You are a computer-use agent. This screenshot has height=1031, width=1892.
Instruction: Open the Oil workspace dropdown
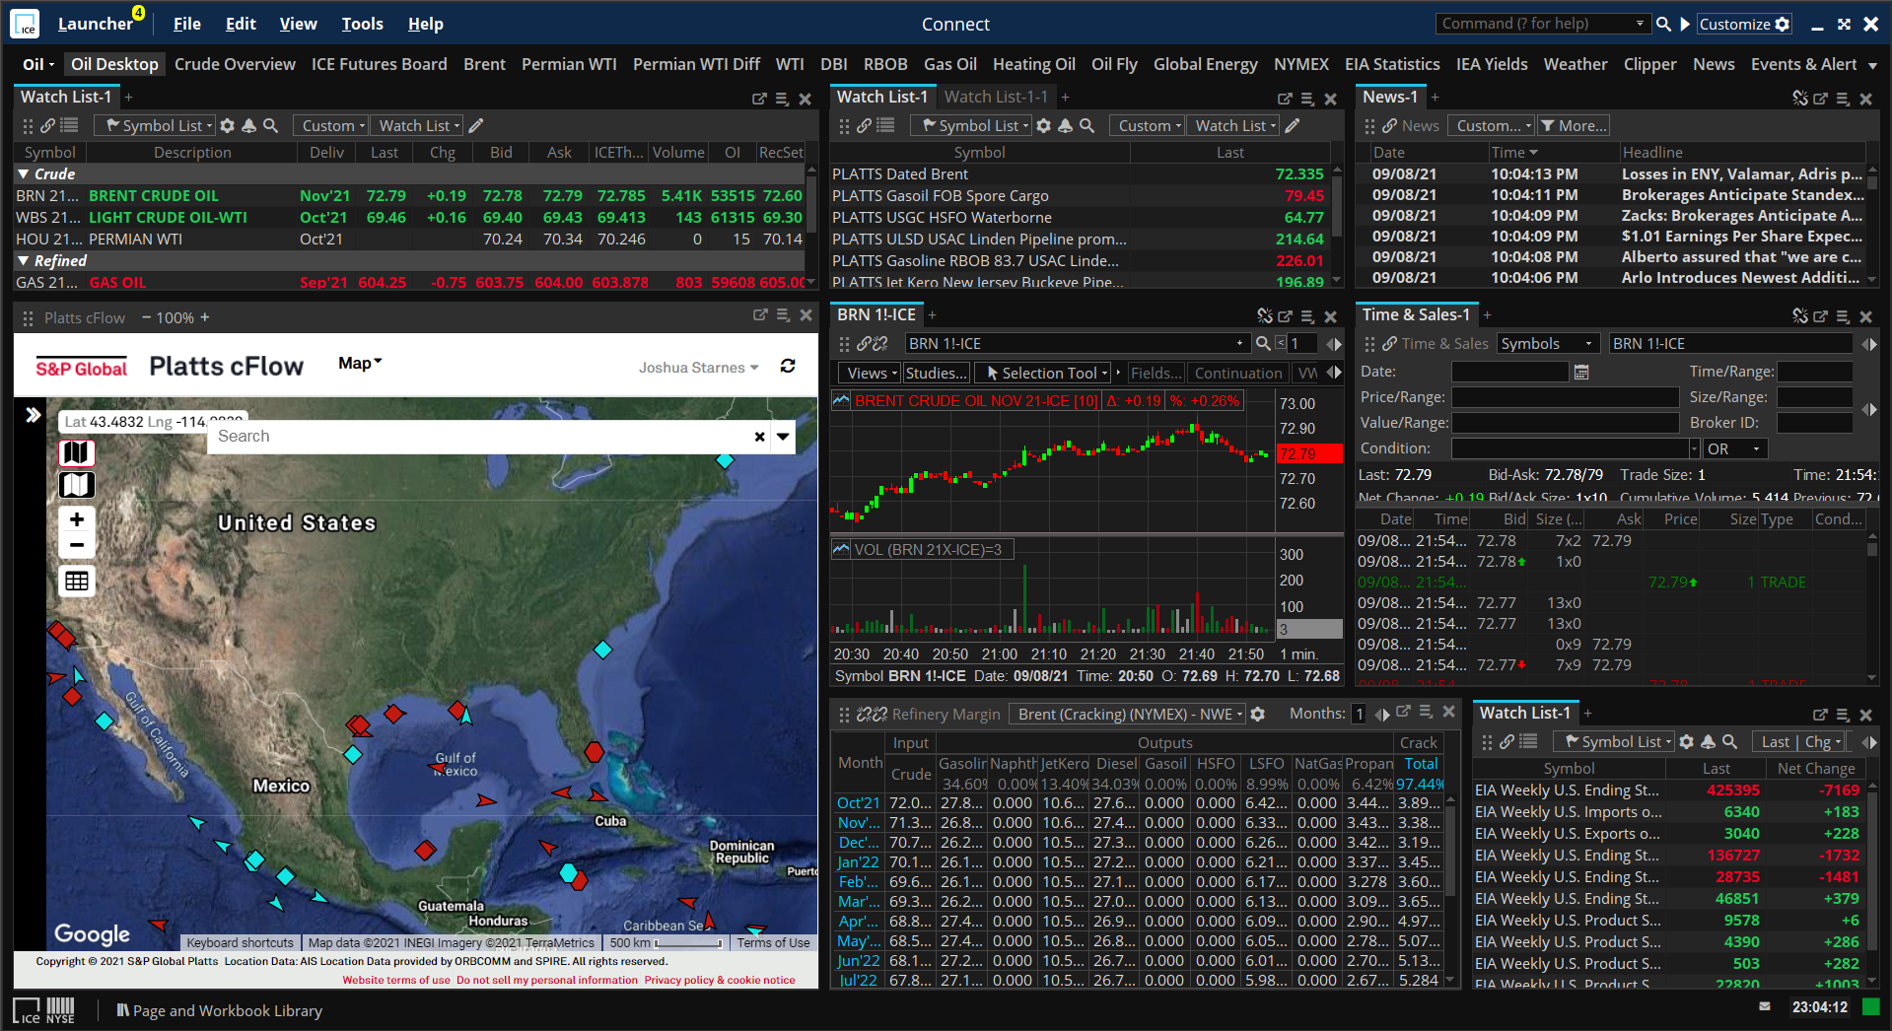[x=39, y=64]
